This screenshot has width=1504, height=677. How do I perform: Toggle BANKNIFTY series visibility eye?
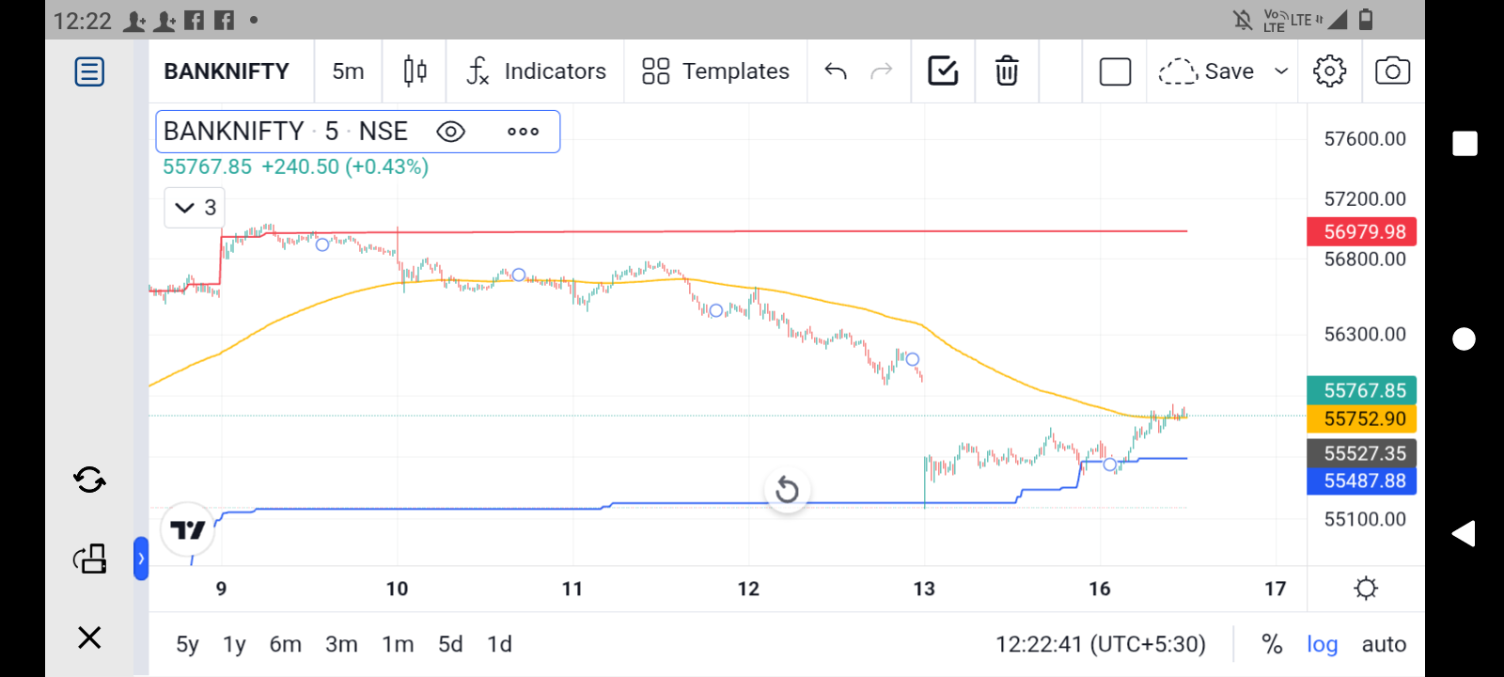[x=451, y=132]
